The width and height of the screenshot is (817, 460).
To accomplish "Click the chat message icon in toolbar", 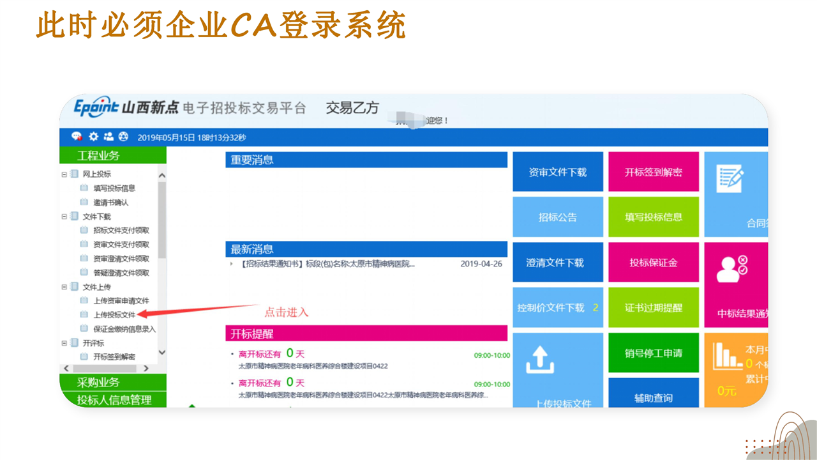I will pos(77,137).
